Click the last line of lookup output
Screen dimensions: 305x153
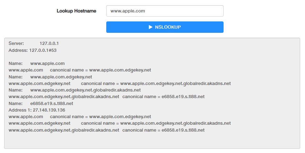pyautogui.click(x=106, y=130)
